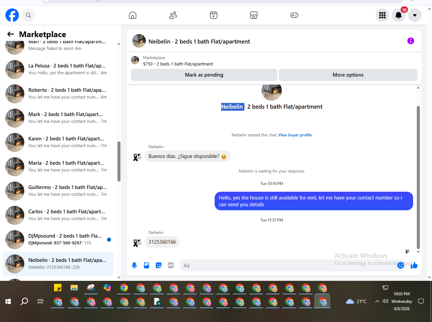Open Carlos conversation

pyautogui.click(x=58, y=215)
